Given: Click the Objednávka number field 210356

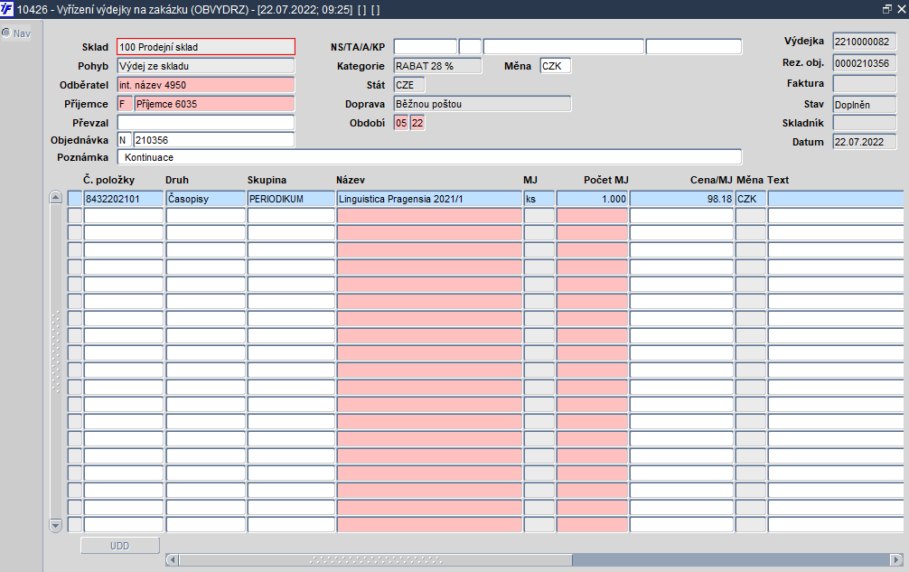Looking at the screenshot, I should [x=214, y=140].
